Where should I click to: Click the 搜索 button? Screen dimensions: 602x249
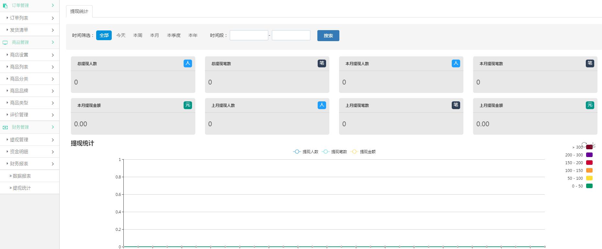[x=328, y=36]
